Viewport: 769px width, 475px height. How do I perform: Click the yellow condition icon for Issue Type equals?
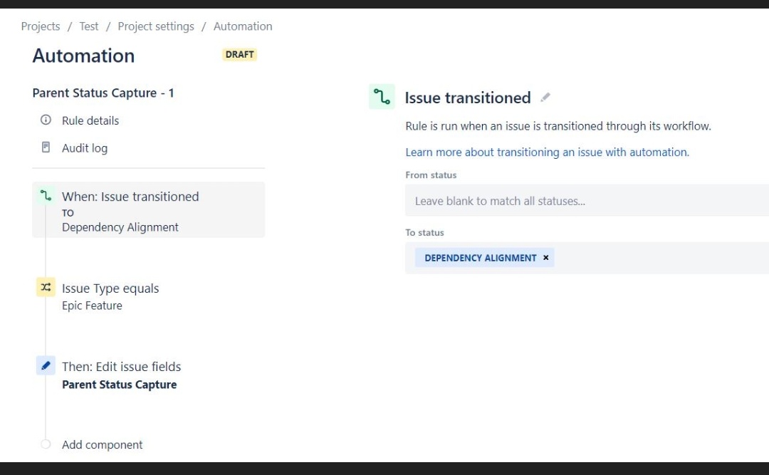point(46,287)
